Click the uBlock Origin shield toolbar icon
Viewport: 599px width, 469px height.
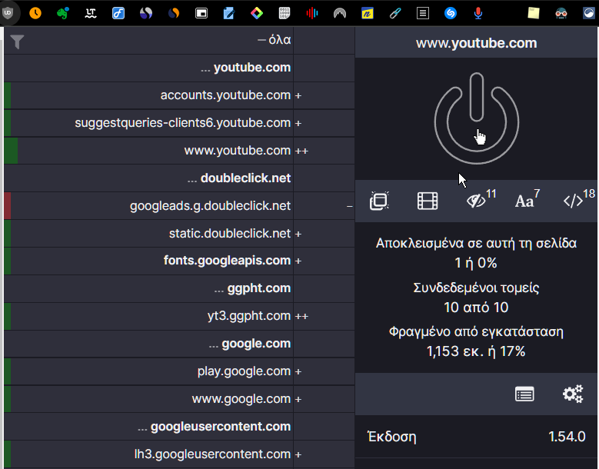pyautogui.click(x=8, y=13)
